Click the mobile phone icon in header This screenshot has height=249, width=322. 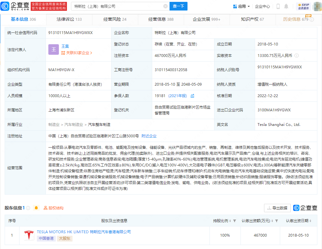tap(278, 6)
